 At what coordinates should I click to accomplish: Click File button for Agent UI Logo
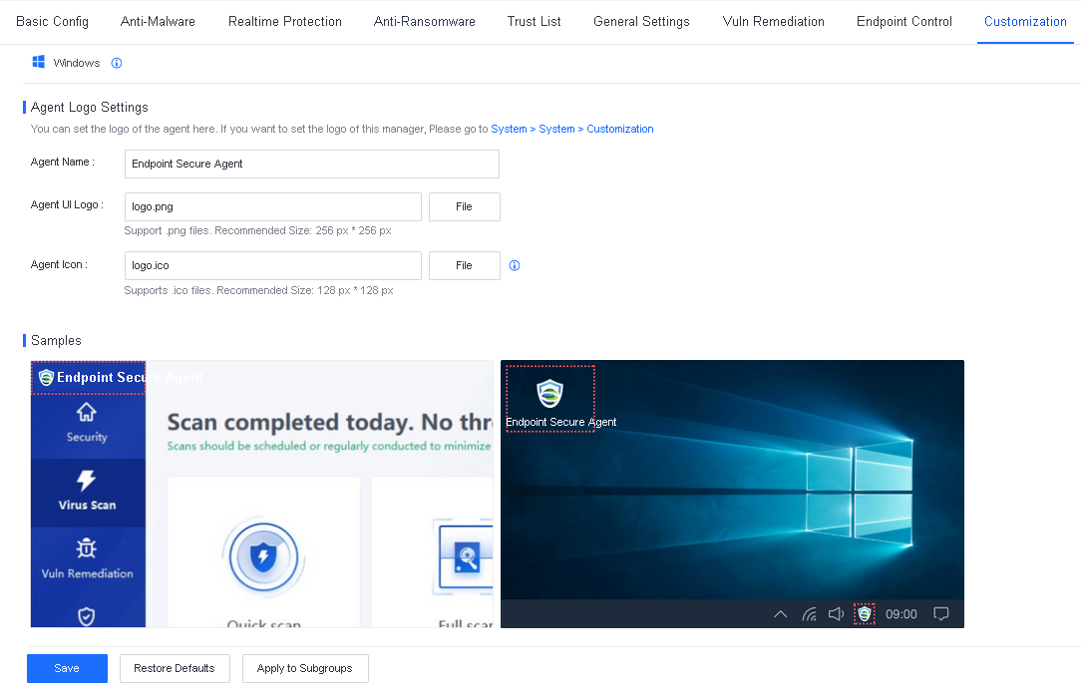[464, 206]
